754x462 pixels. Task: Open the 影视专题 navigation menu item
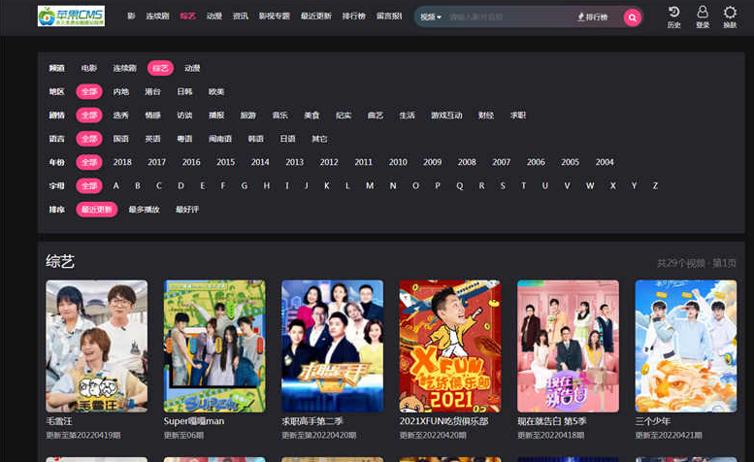pyautogui.click(x=276, y=17)
